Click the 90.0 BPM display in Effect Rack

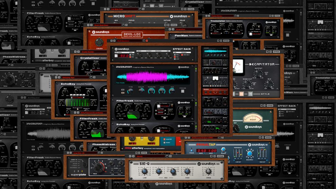(x=124, y=56)
